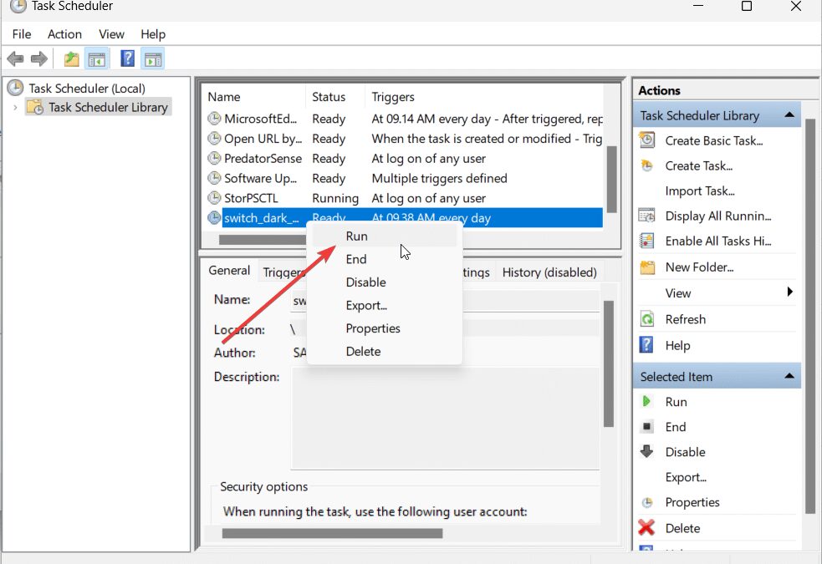Click the red Delete X icon

(646, 528)
